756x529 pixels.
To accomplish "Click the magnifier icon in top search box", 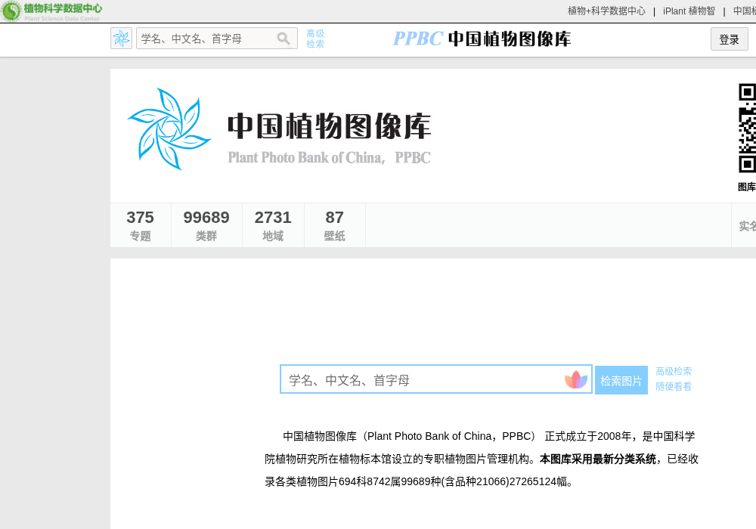I will (283, 39).
